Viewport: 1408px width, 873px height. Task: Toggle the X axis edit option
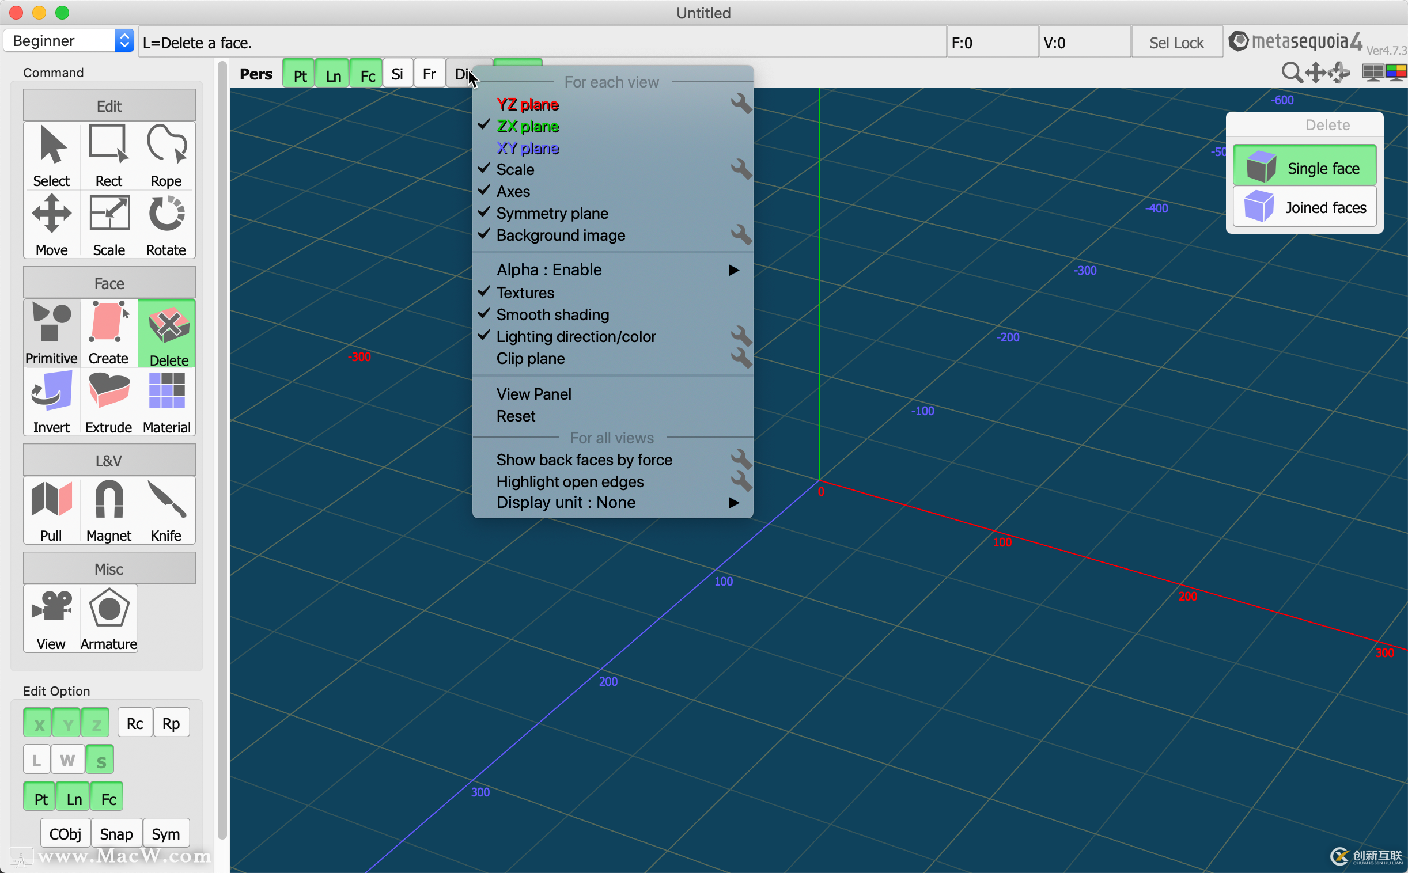pyautogui.click(x=38, y=723)
